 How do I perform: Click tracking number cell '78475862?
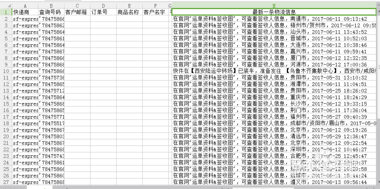point(51,25)
